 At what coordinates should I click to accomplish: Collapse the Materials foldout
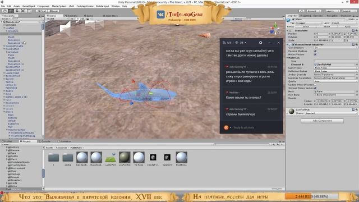coord(288,58)
